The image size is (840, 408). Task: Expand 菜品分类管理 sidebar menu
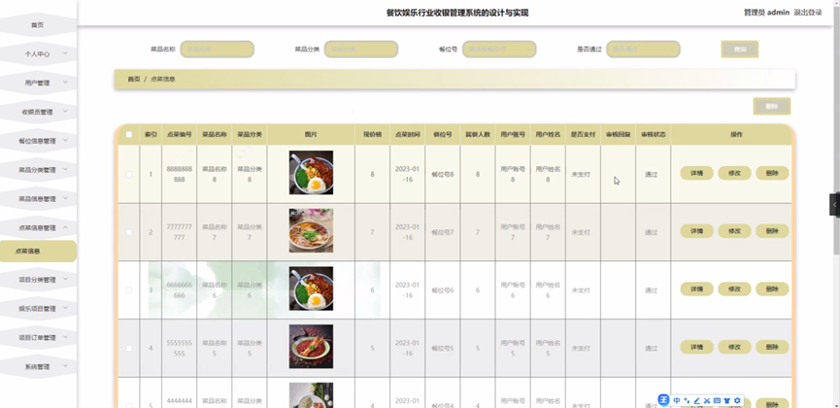tap(38, 170)
